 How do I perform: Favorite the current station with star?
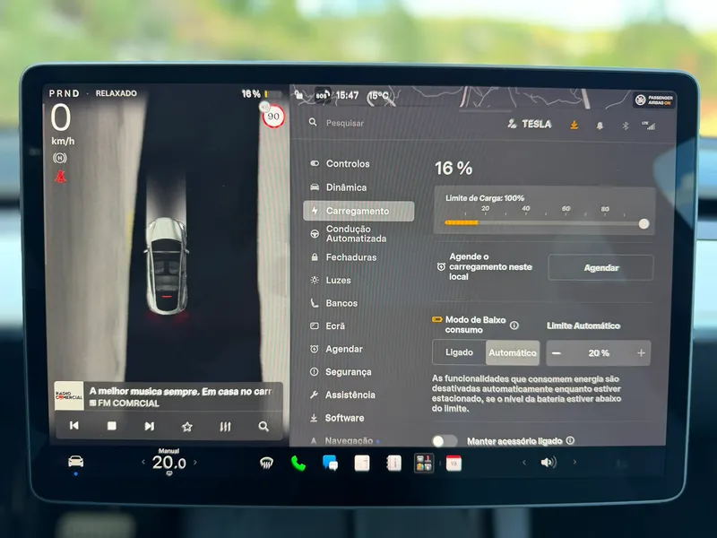point(187,427)
